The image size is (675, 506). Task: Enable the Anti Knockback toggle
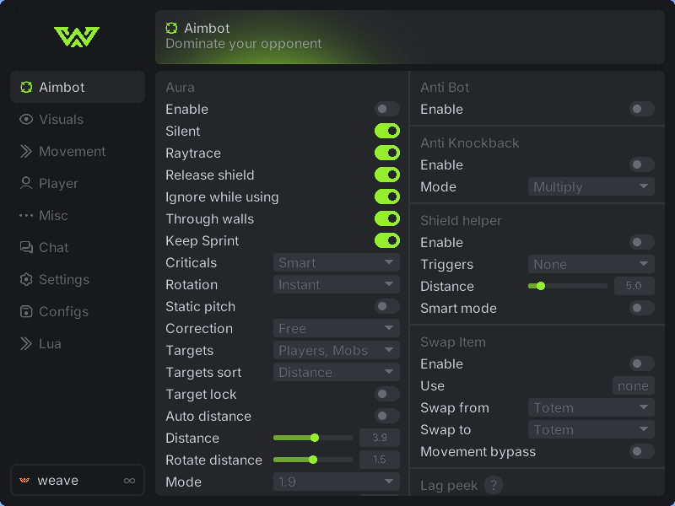click(642, 165)
